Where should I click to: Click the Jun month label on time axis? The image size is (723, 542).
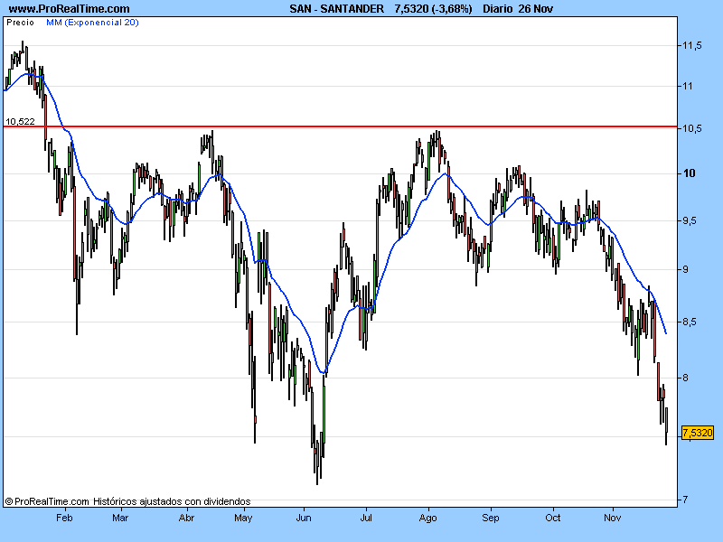304,518
